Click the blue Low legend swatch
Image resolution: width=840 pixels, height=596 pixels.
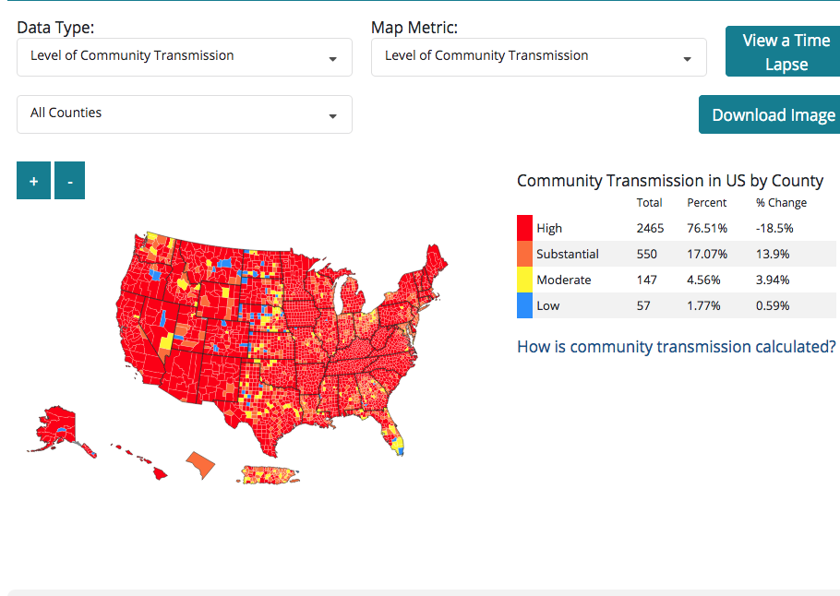[x=524, y=305]
